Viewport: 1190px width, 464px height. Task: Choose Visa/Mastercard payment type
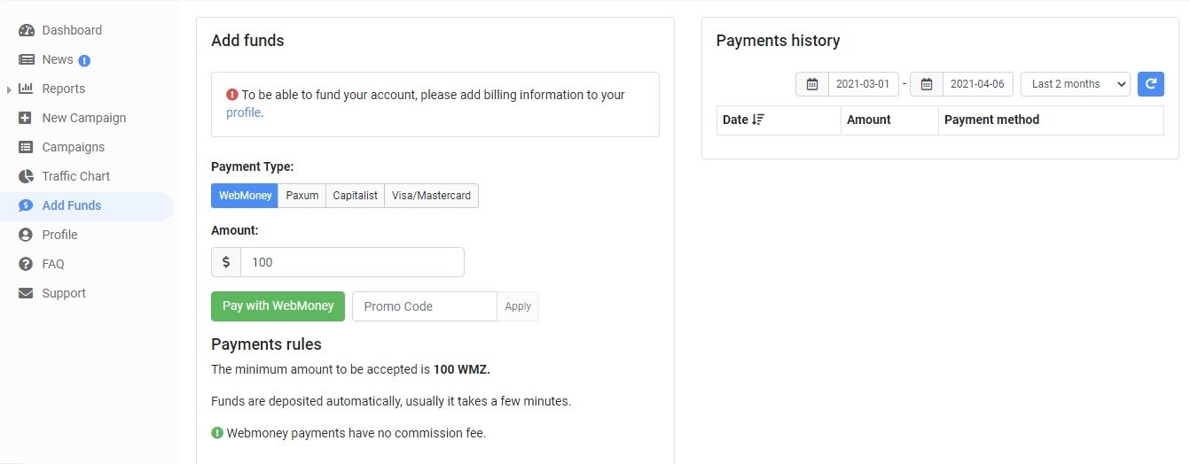[432, 196]
